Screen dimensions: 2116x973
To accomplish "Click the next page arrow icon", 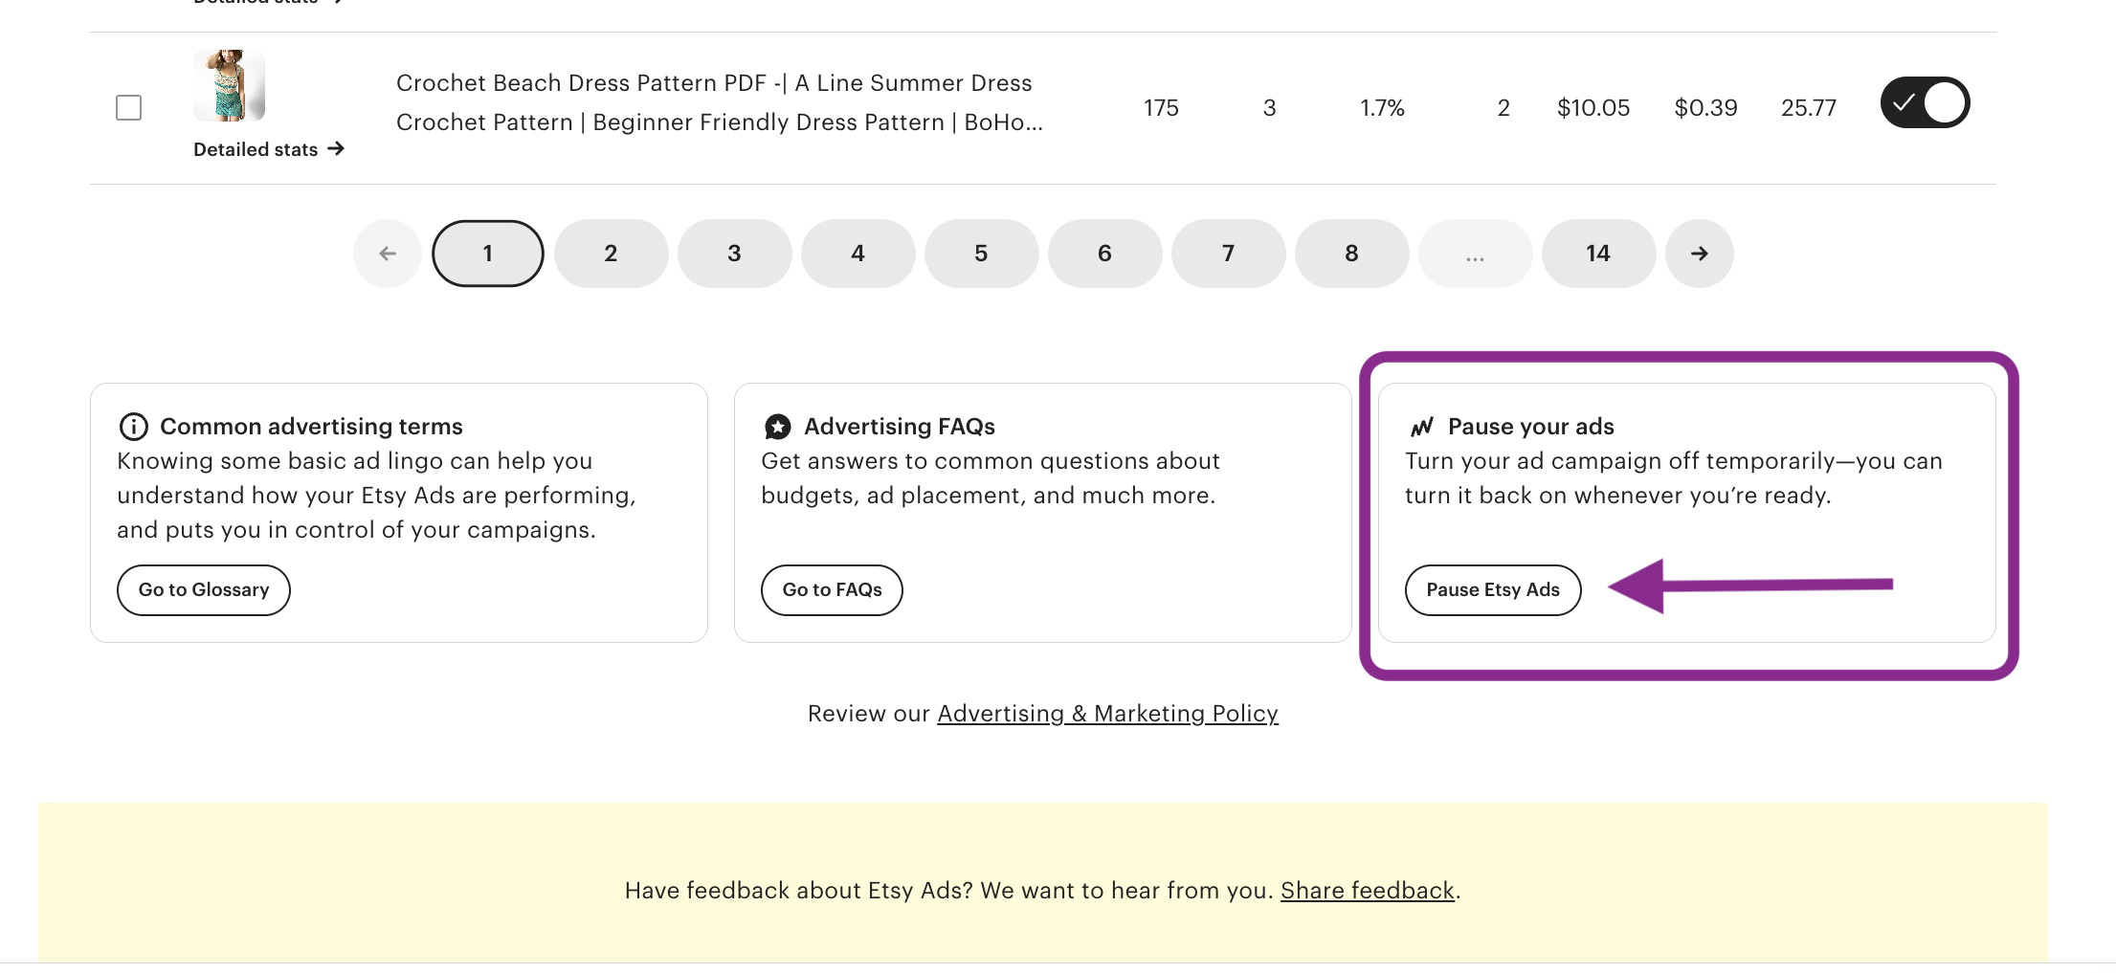I will pos(1699,254).
